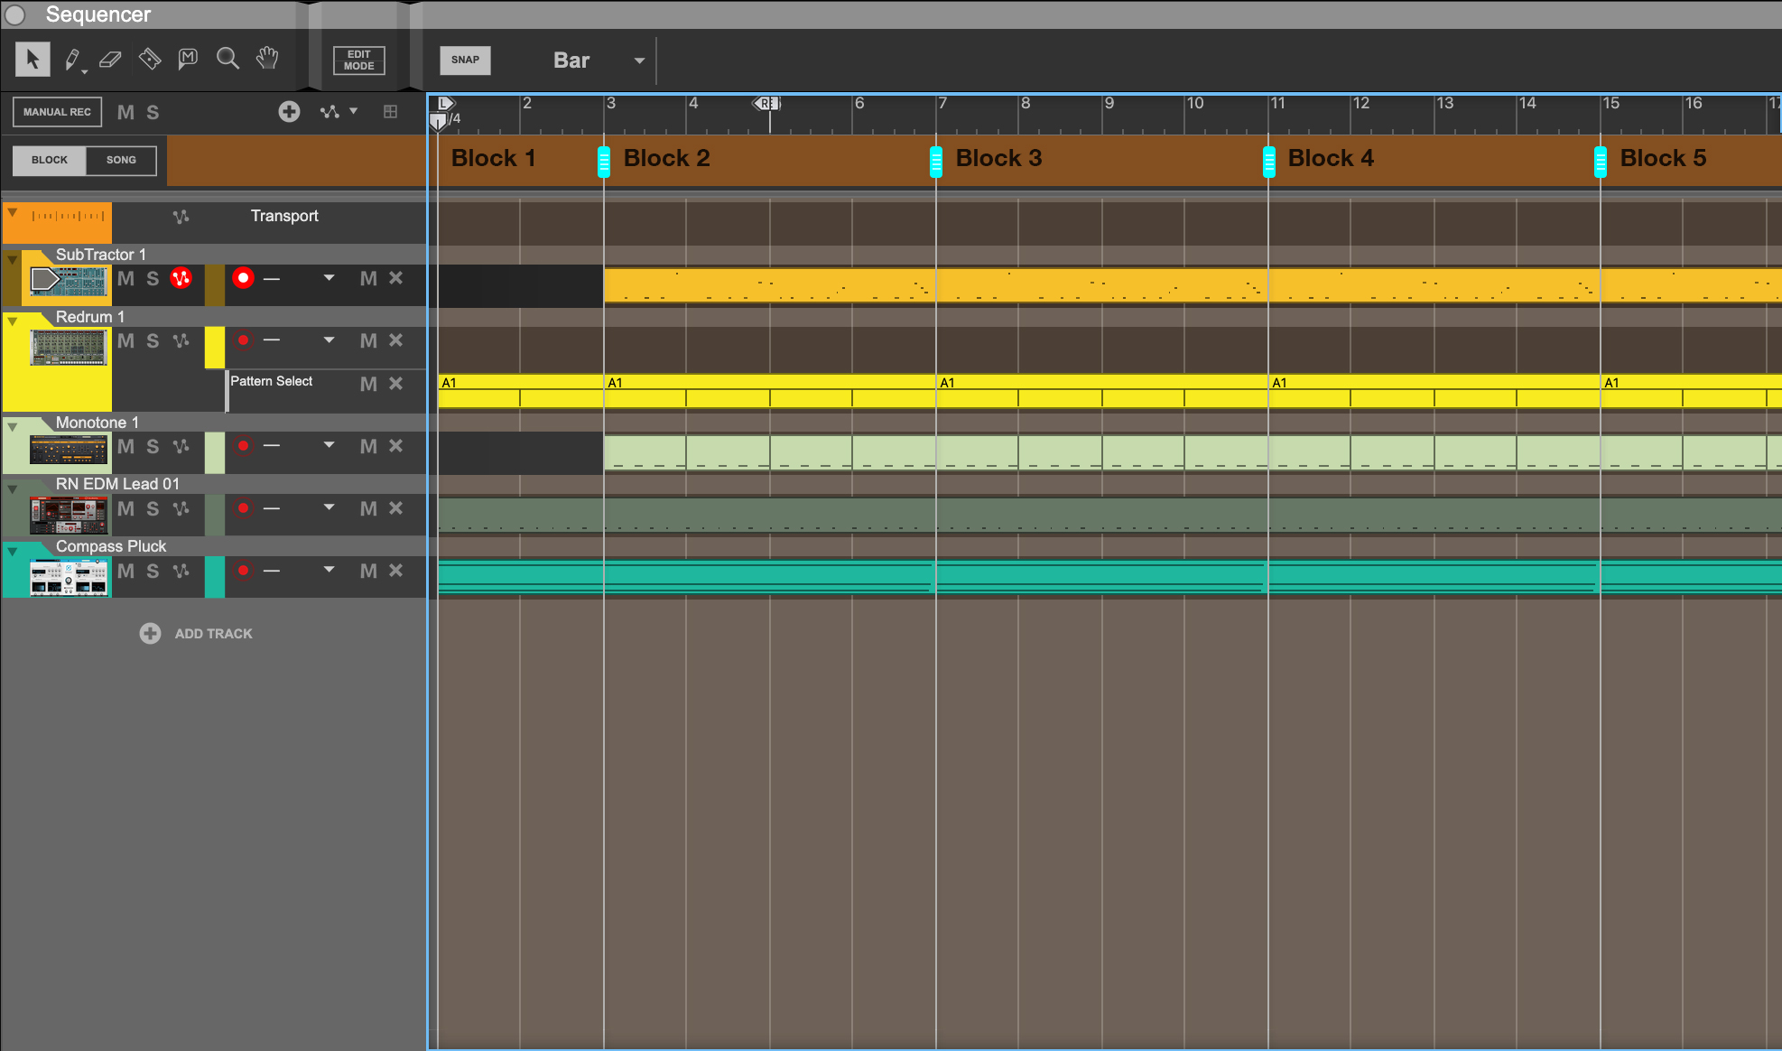The height and width of the screenshot is (1051, 1782).
Task: Click the grid layout icon in track header
Action: (390, 111)
